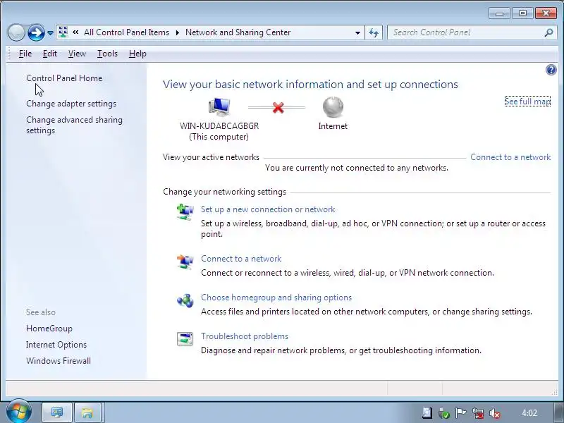Open Windows Explorer from taskbar
Viewport: 564px width, 423px height.
(87, 412)
